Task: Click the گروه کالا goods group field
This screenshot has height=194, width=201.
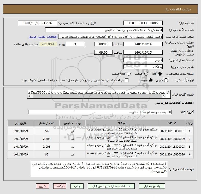Action: (100, 112)
